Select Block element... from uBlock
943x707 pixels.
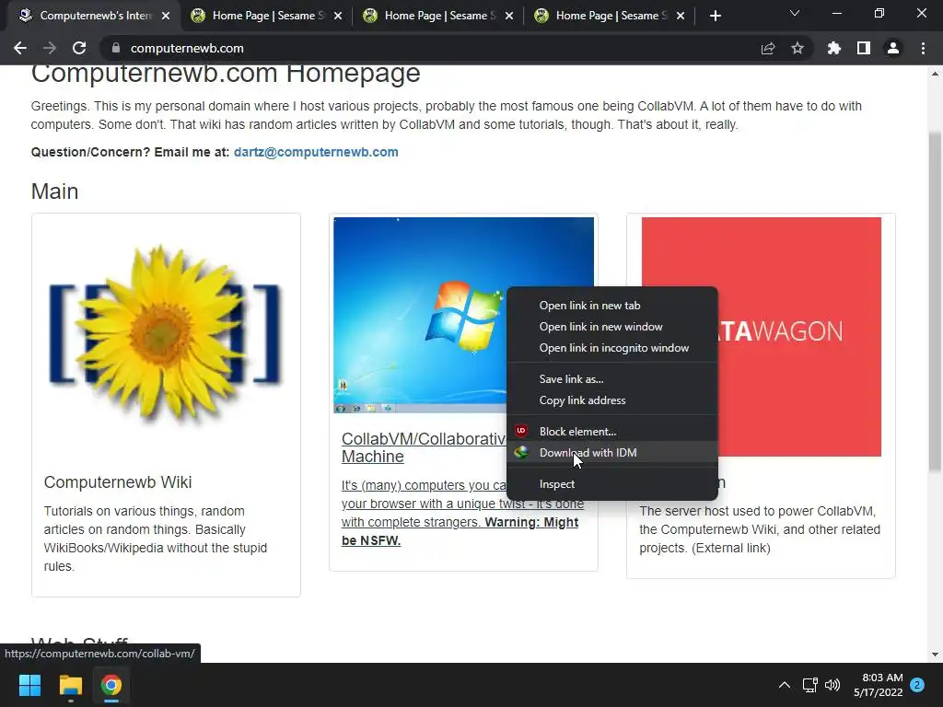[612, 431]
